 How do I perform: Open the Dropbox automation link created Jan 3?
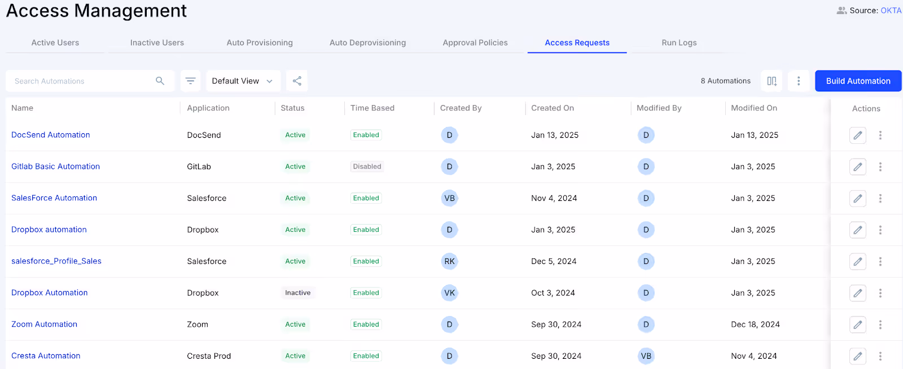click(x=49, y=230)
